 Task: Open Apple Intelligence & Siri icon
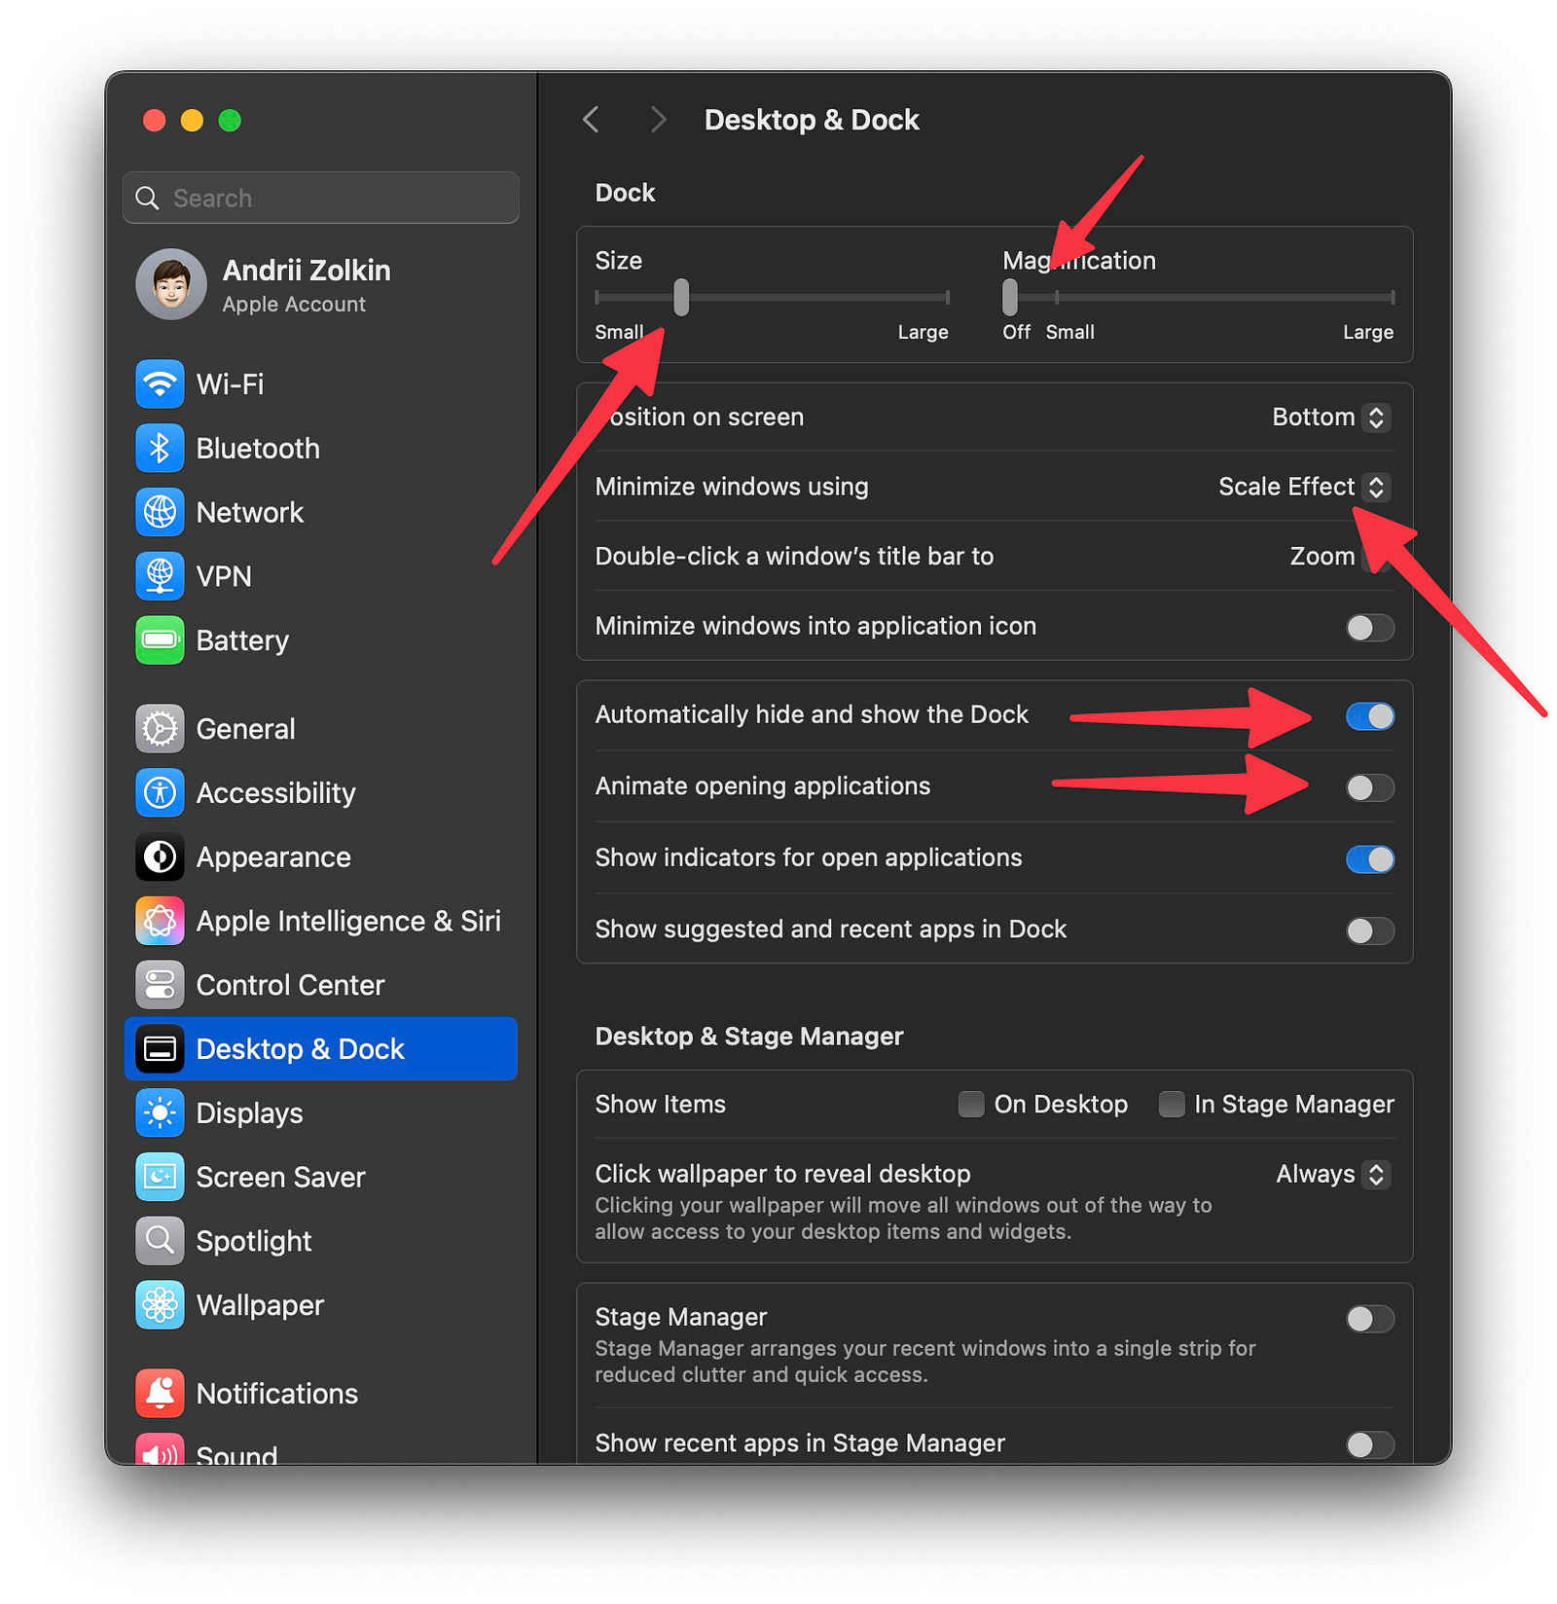(x=160, y=921)
